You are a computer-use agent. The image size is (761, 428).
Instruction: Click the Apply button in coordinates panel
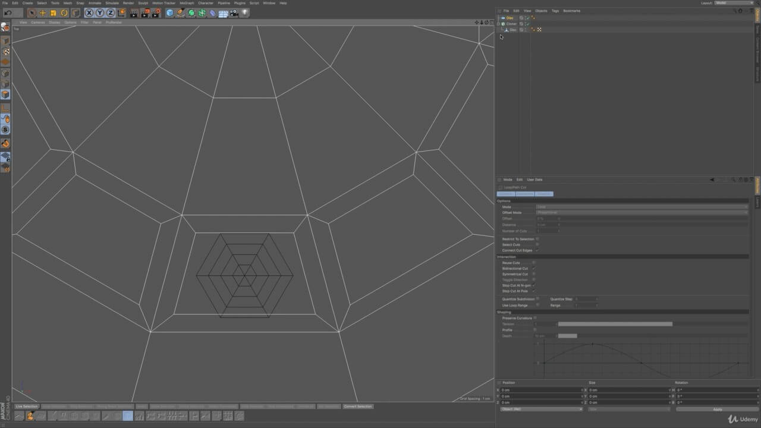coord(717,409)
